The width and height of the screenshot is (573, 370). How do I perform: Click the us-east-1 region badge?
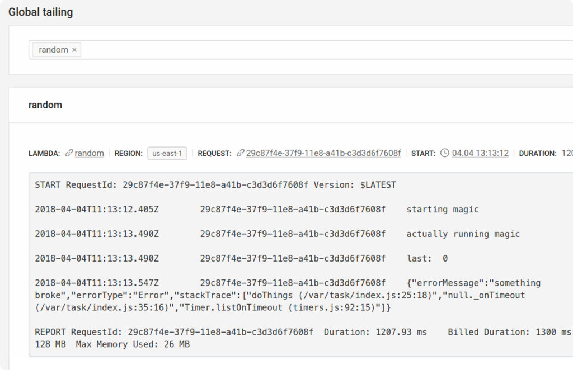coord(167,153)
